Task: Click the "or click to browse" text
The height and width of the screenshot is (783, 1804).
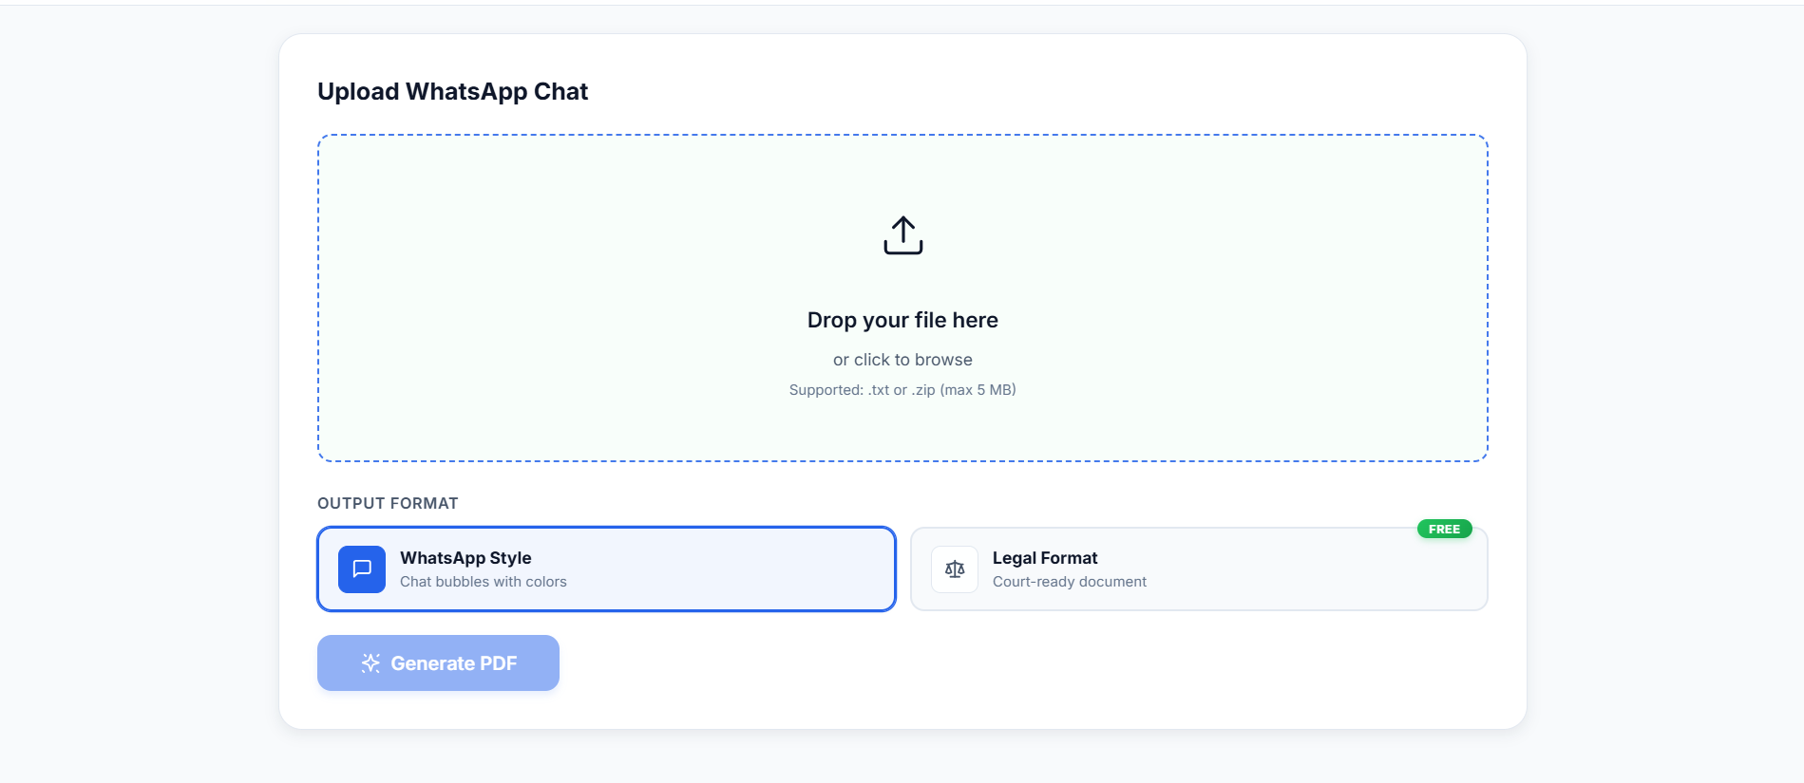Action: click(x=902, y=360)
